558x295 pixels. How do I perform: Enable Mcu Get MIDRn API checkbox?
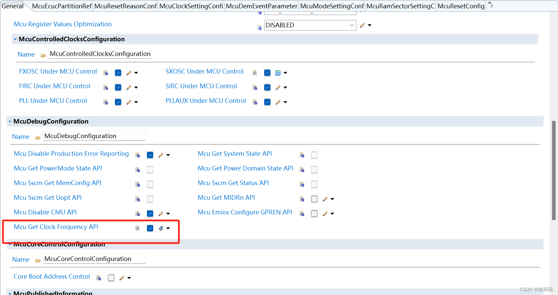[314, 199]
